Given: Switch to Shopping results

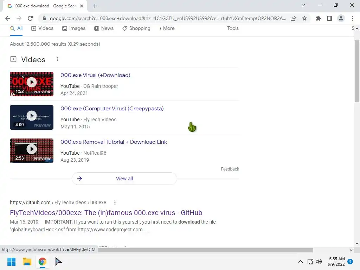Looking at the screenshot, I should [x=136, y=28].
